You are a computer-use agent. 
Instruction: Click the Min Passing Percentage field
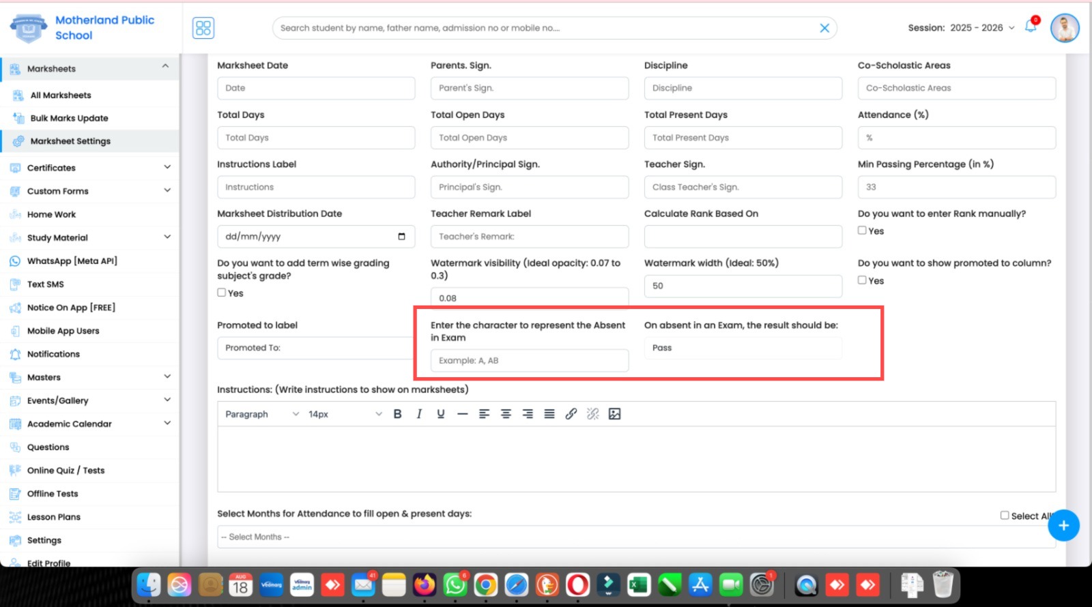(x=957, y=187)
